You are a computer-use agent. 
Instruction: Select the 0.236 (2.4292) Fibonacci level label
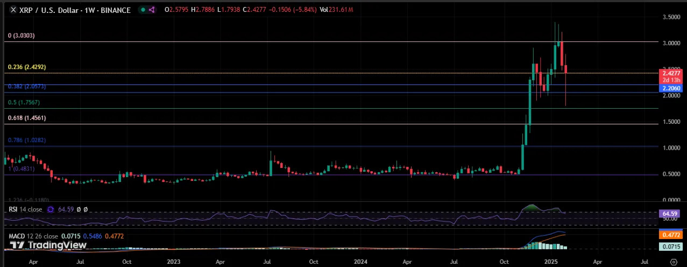(26, 67)
